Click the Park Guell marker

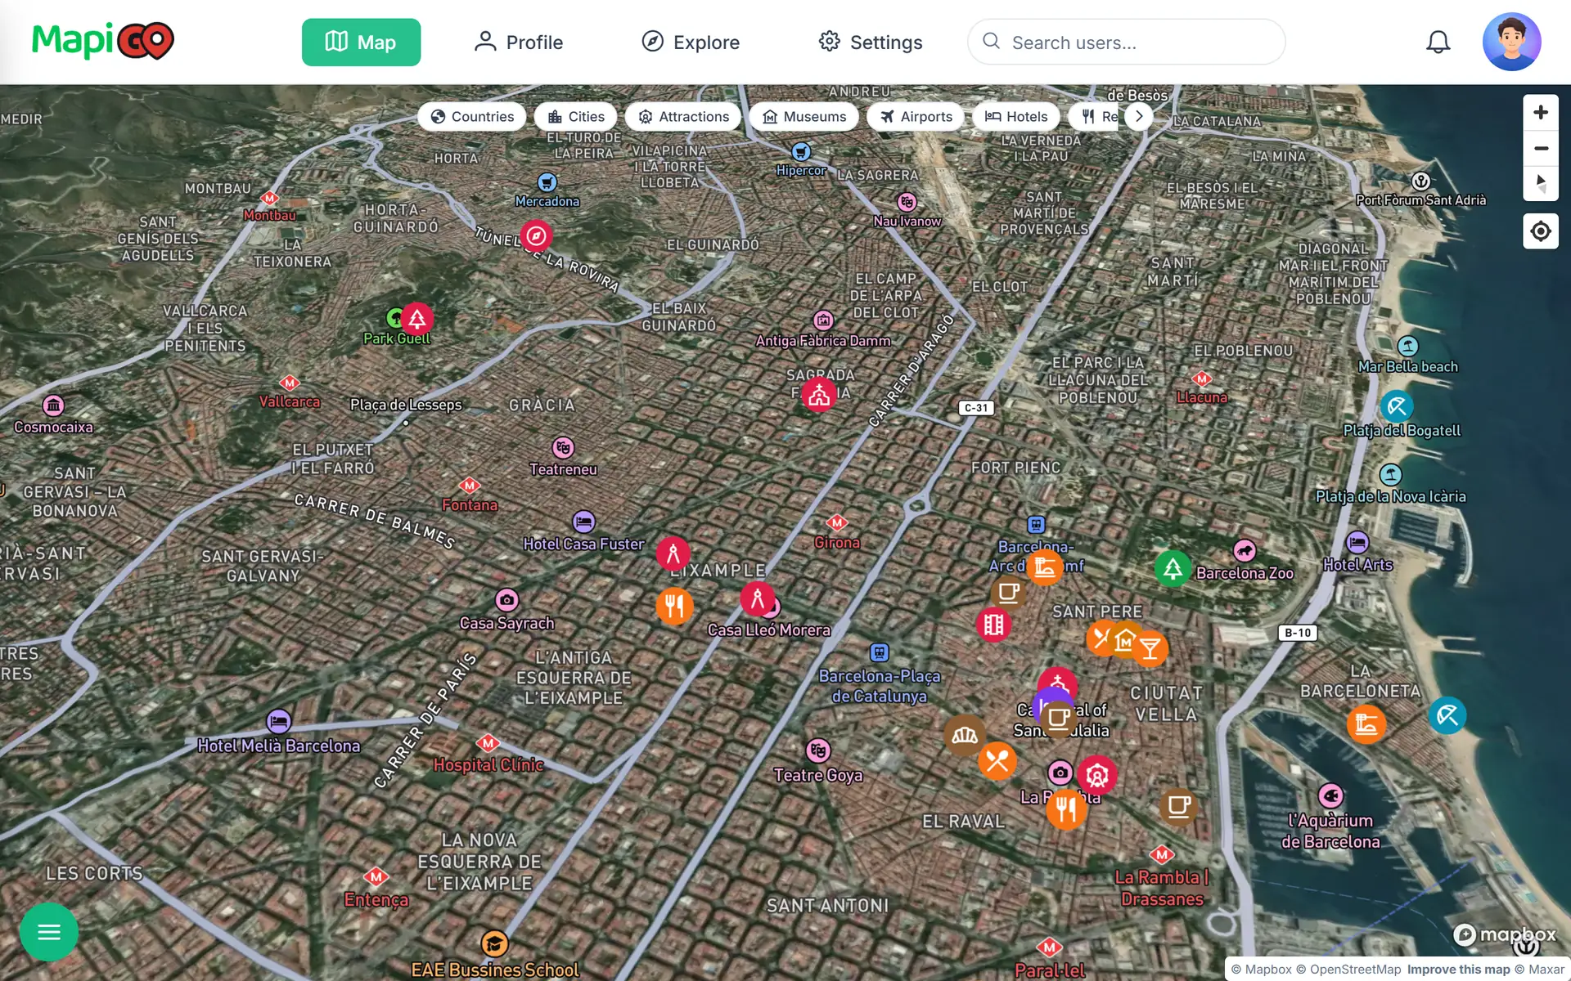(x=417, y=319)
